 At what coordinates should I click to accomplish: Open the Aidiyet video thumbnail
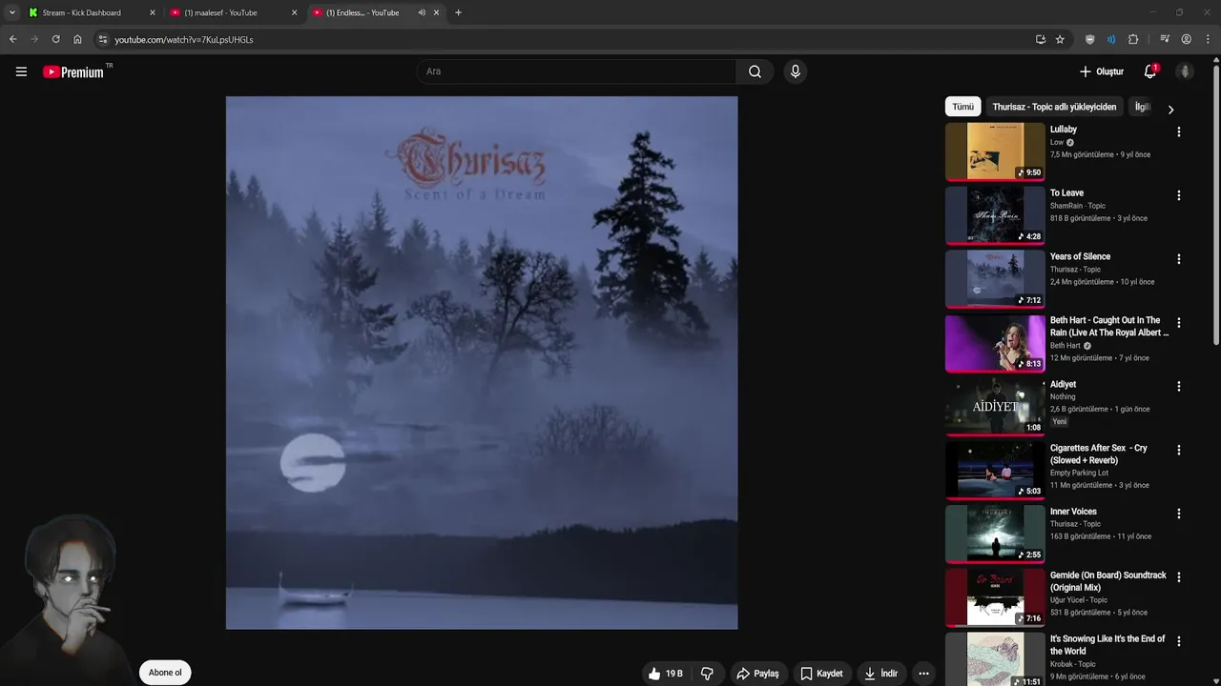995,406
